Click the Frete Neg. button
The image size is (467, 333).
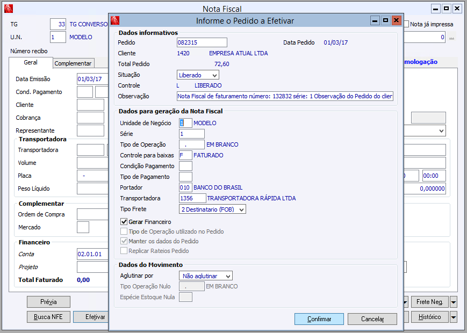tap(430, 302)
